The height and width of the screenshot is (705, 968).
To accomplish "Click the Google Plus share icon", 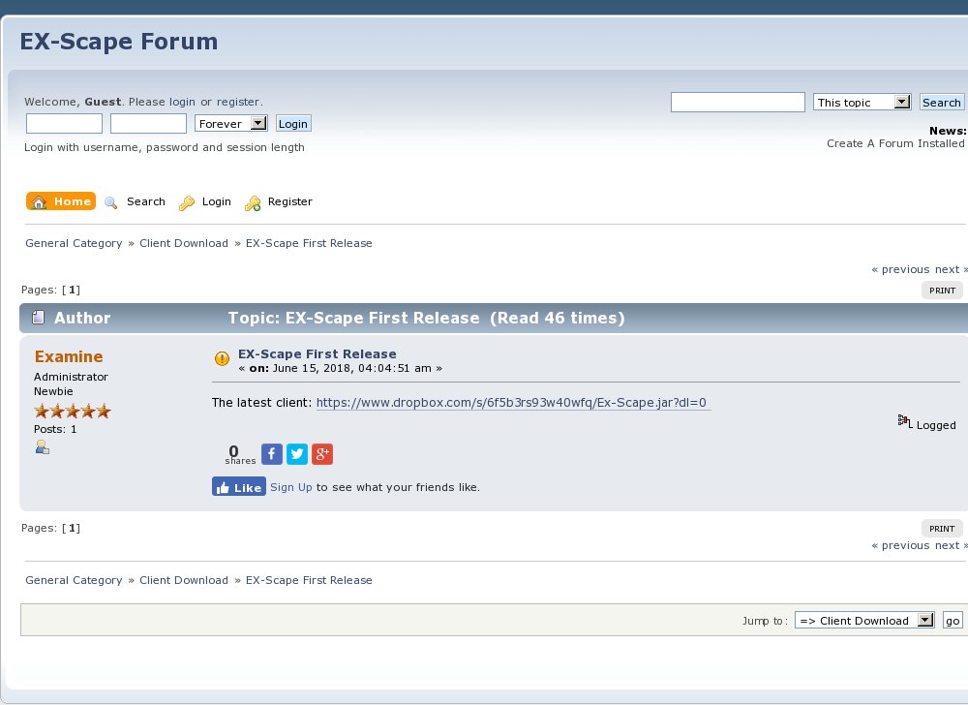I will pyautogui.click(x=322, y=454).
